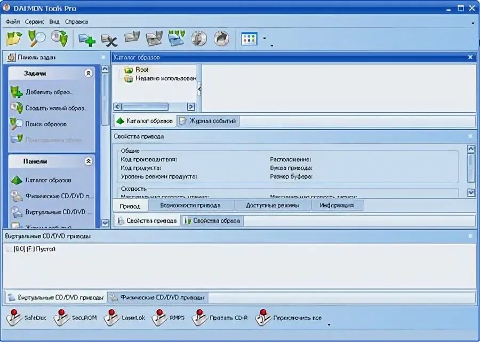Screen dimensions: 480x342
Task: Open the Вид menu
Action: [54, 22]
